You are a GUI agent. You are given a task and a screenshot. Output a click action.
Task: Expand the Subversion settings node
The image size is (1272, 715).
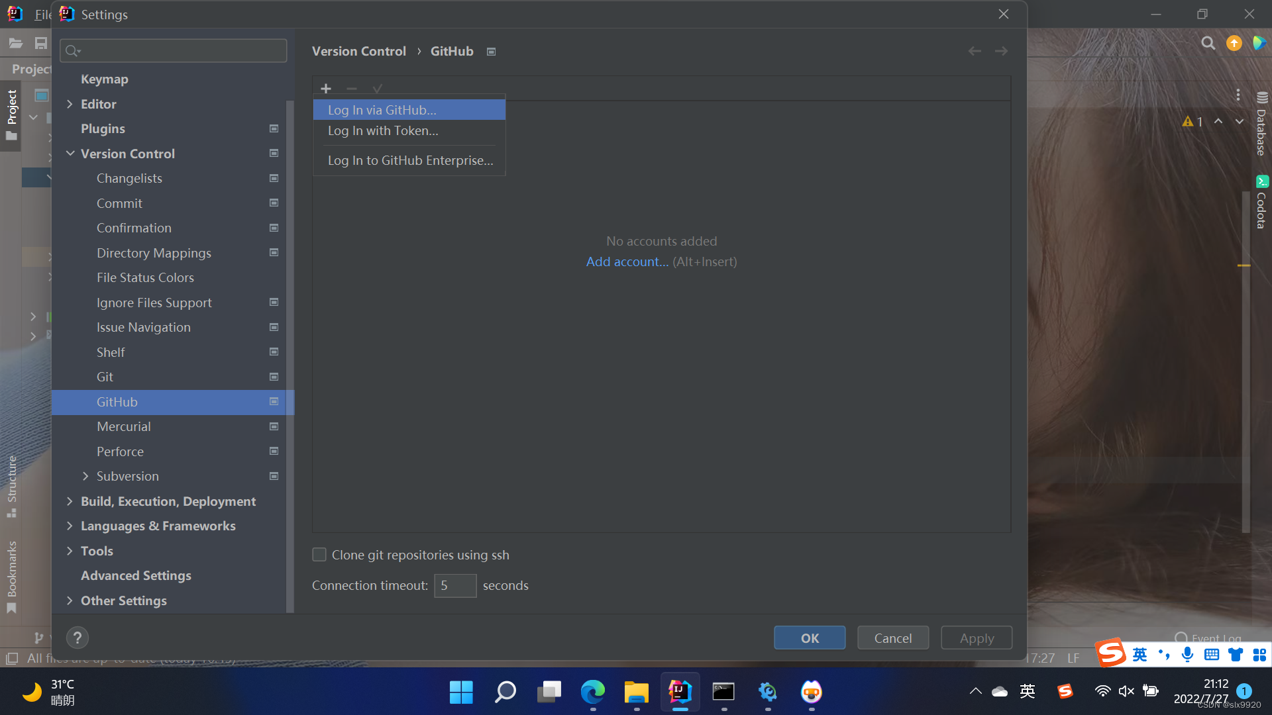pos(85,476)
